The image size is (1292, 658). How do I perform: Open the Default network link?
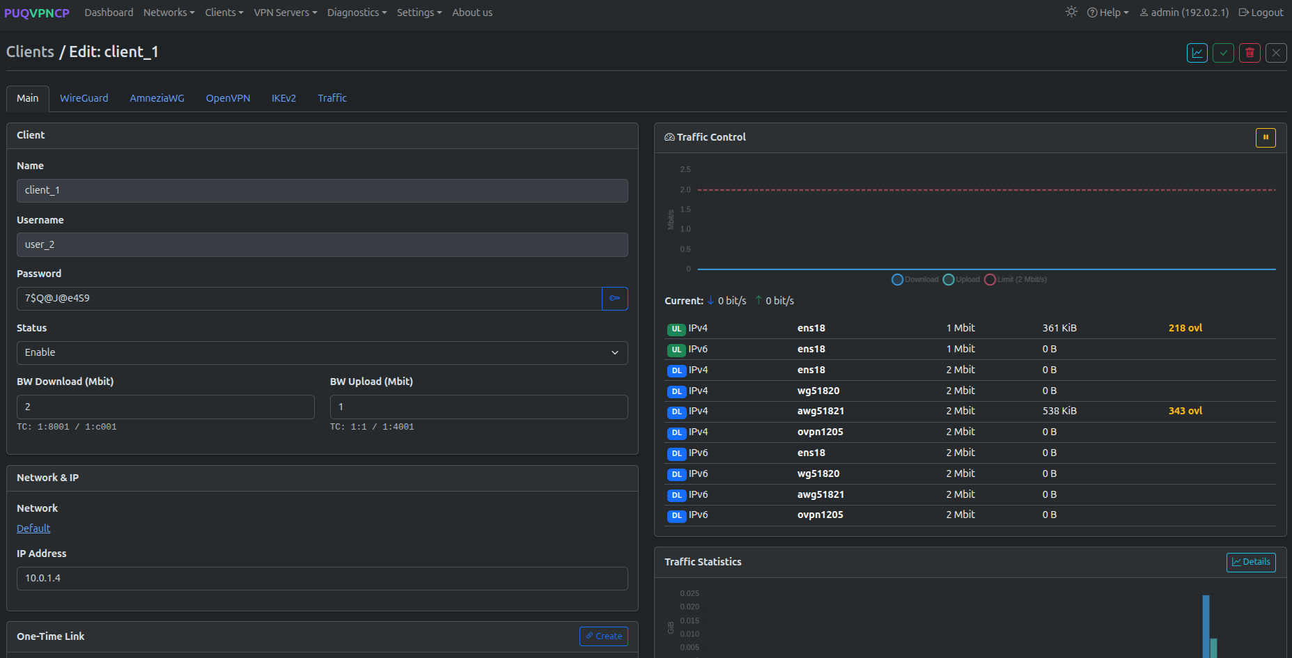33,528
